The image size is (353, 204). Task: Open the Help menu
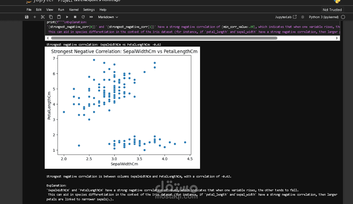pos(103,10)
